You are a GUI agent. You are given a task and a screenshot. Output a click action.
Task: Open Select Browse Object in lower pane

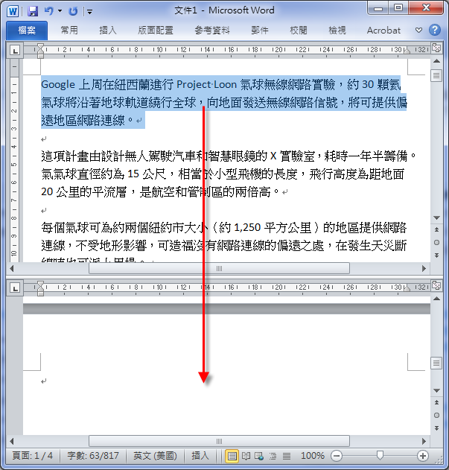click(x=436, y=416)
